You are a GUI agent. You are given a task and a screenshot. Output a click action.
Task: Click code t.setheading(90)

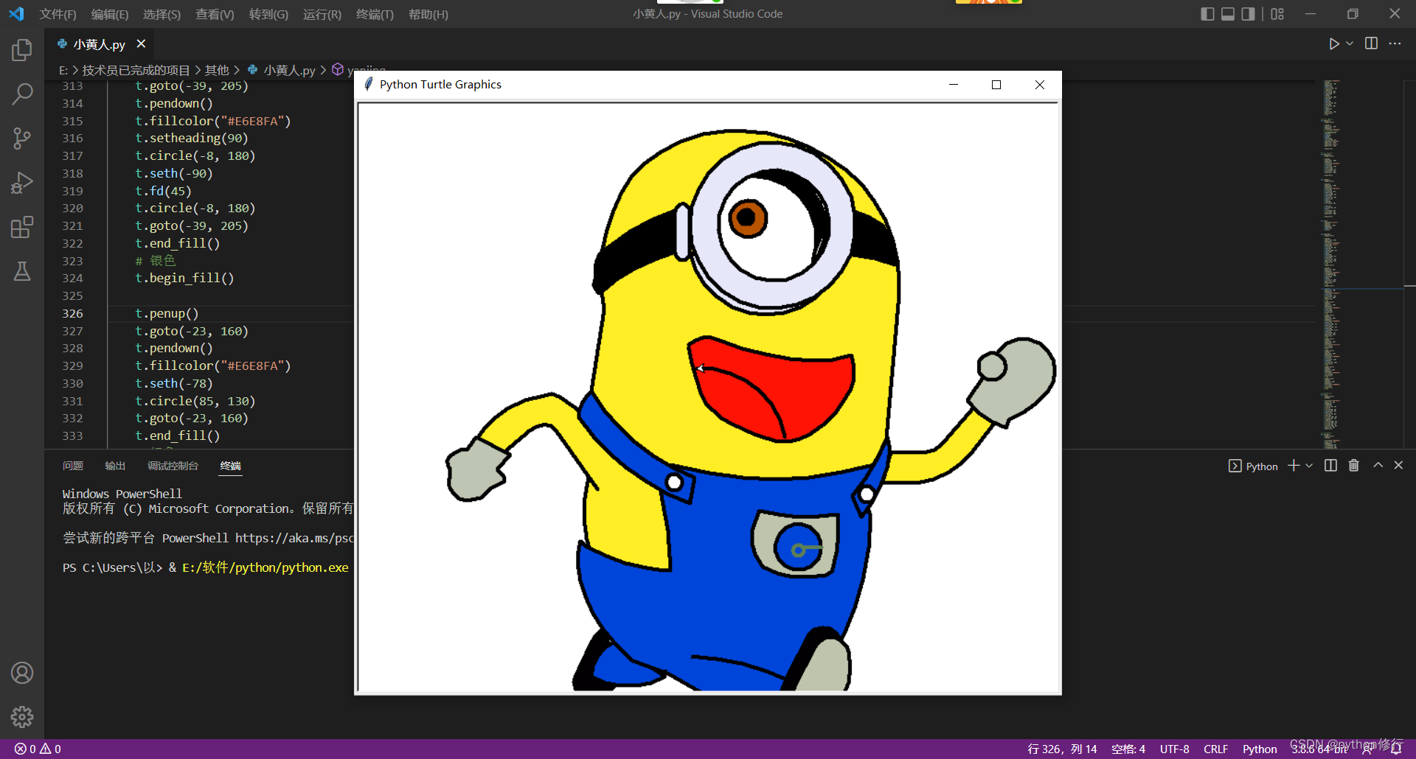pos(192,138)
